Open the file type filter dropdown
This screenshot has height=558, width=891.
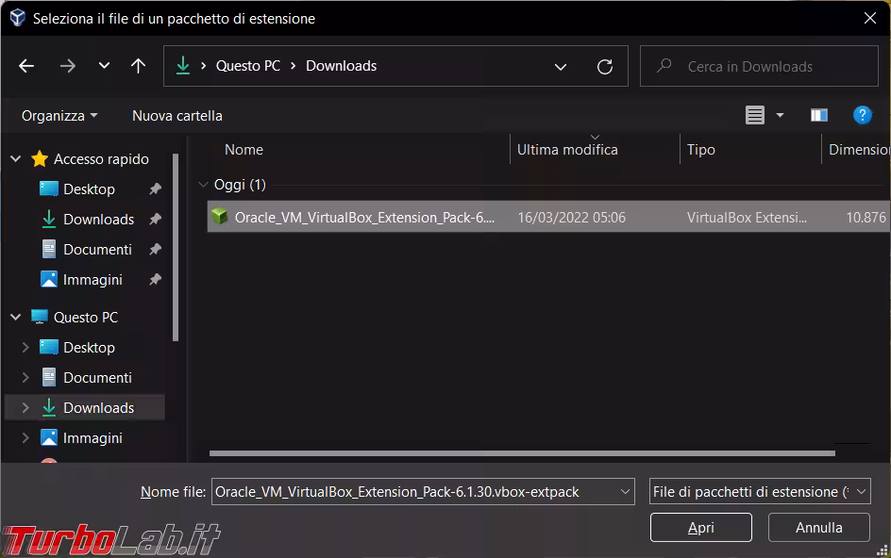760,492
